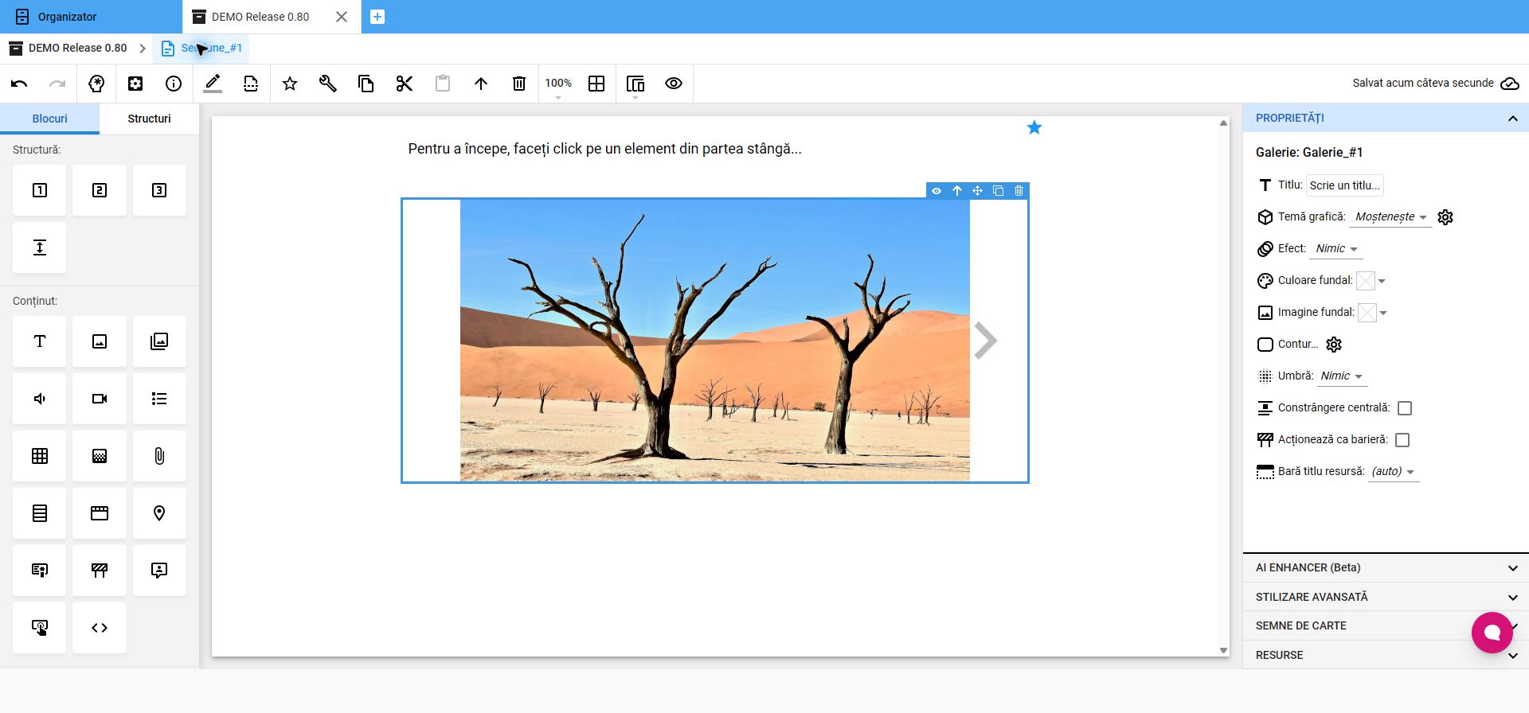This screenshot has height=713, width=1529.
Task: Add the Video content block
Action: pyautogui.click(x=100, y=399)
